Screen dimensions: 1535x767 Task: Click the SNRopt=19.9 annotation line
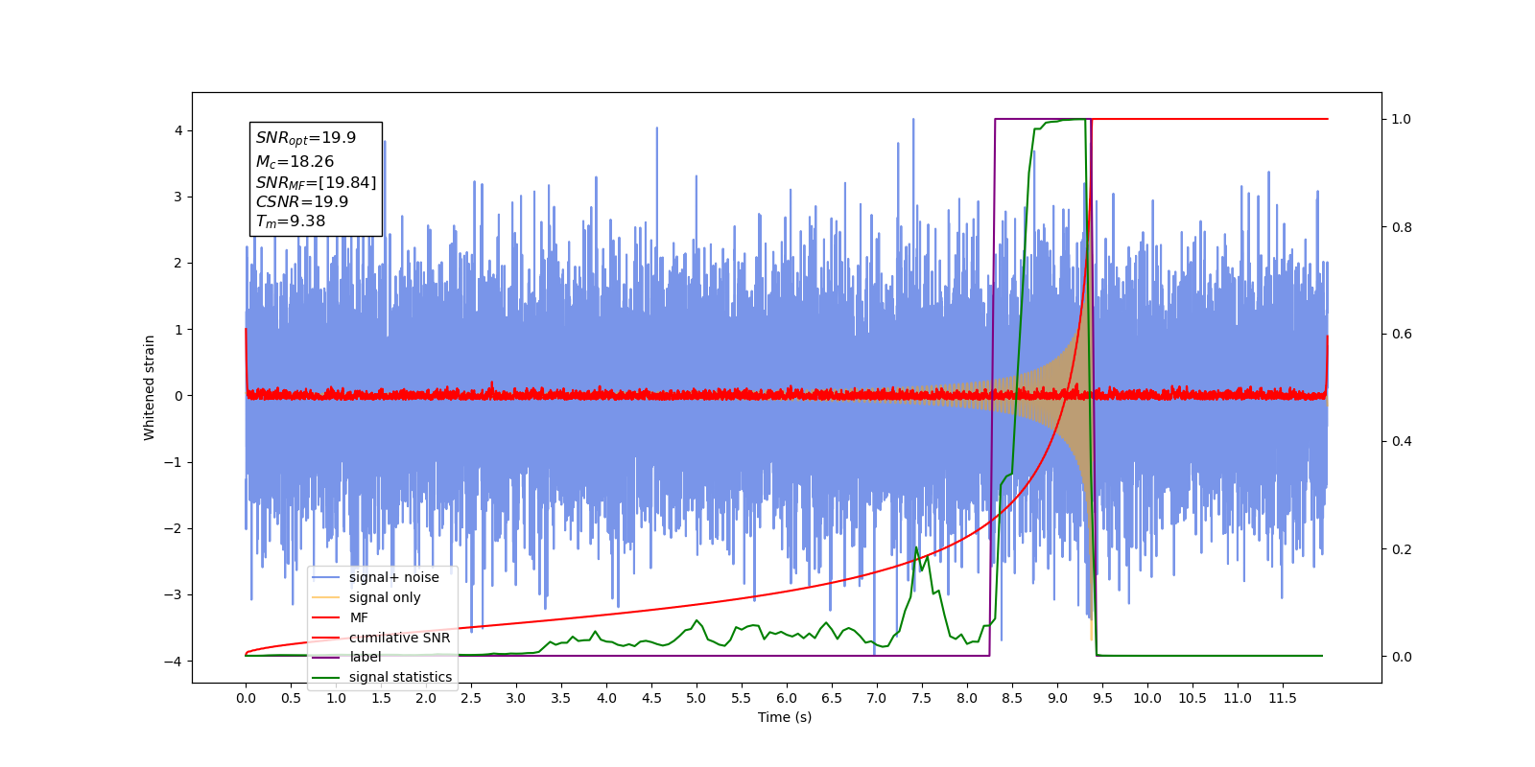tap(306, 138)
